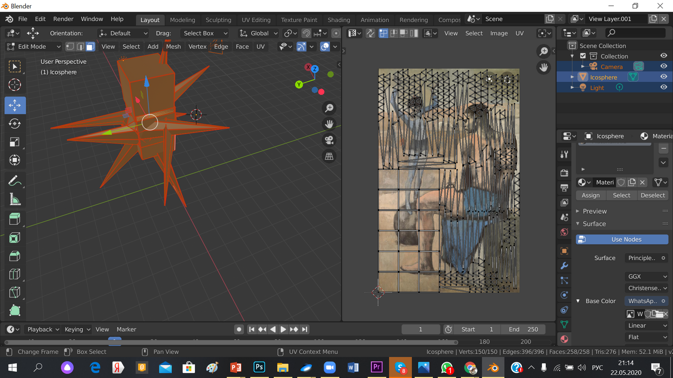Open the Mesh menu in the viewport header
Viewport: 673px width, 378px height.
(173, 47)
